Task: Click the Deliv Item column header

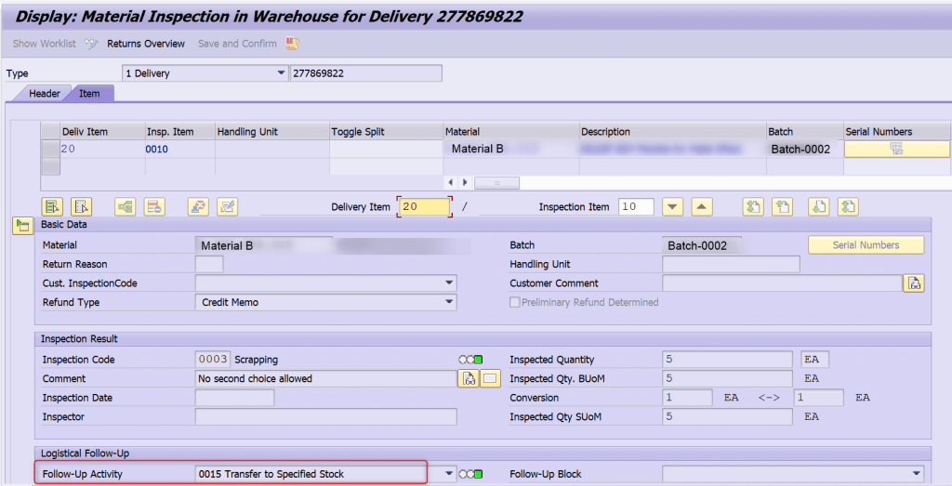Action: [102, 132]
